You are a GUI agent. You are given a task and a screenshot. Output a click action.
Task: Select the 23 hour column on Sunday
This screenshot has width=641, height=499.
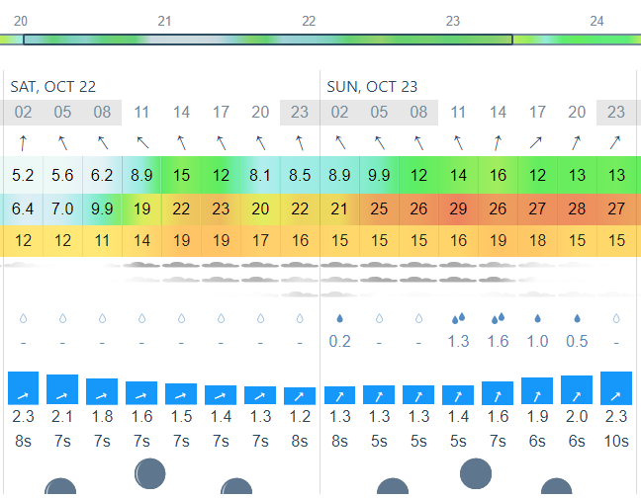616,112
